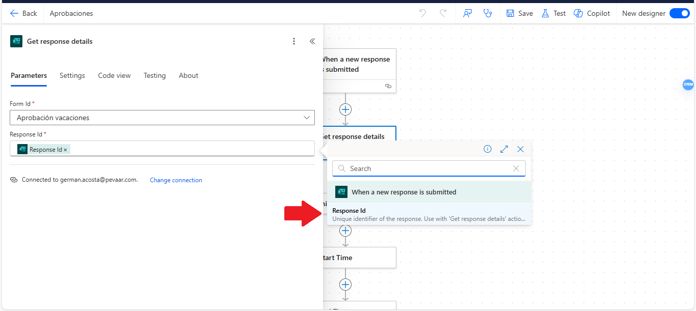The height and width of the screenshot is (311, 696).
Task: Open the About tab
Action: (189, 75)
